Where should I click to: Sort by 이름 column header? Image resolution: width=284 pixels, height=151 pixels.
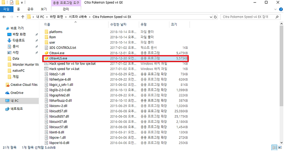[47, 24]
